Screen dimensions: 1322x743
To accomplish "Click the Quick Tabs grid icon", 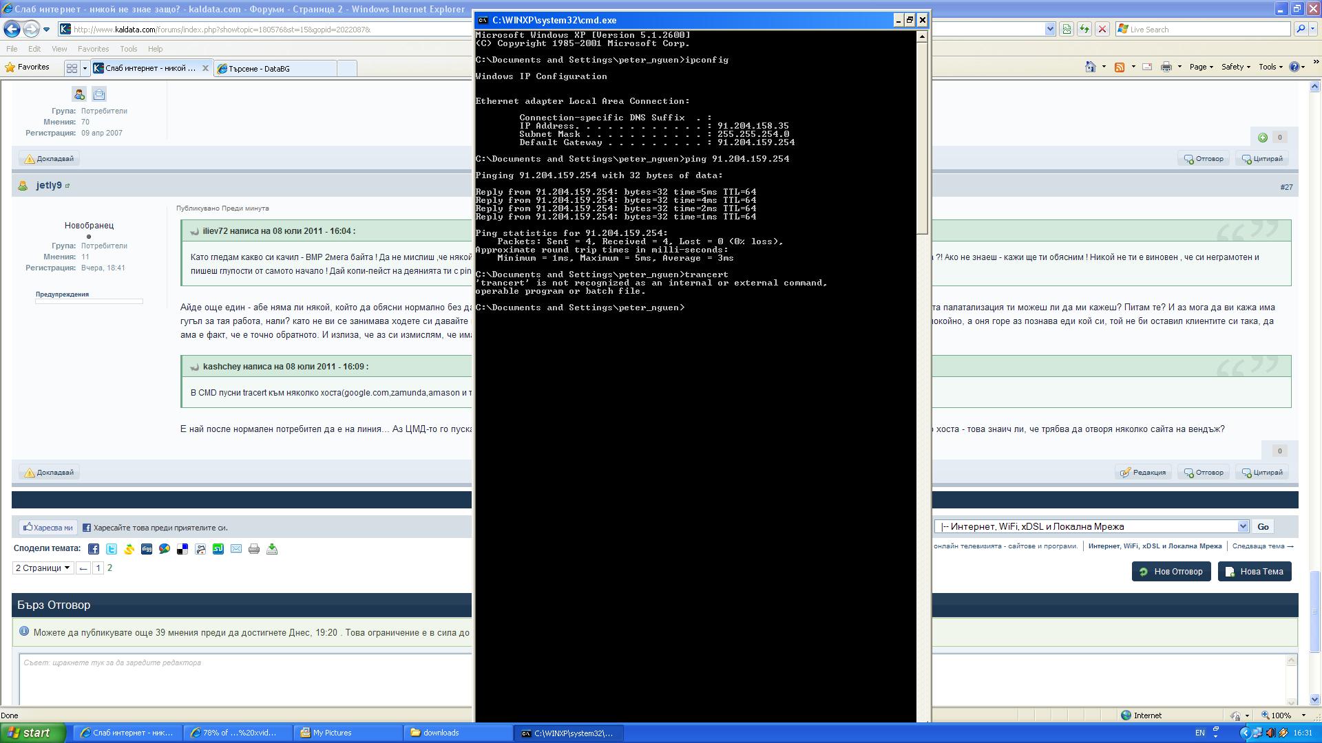I will tap(72, 68).
